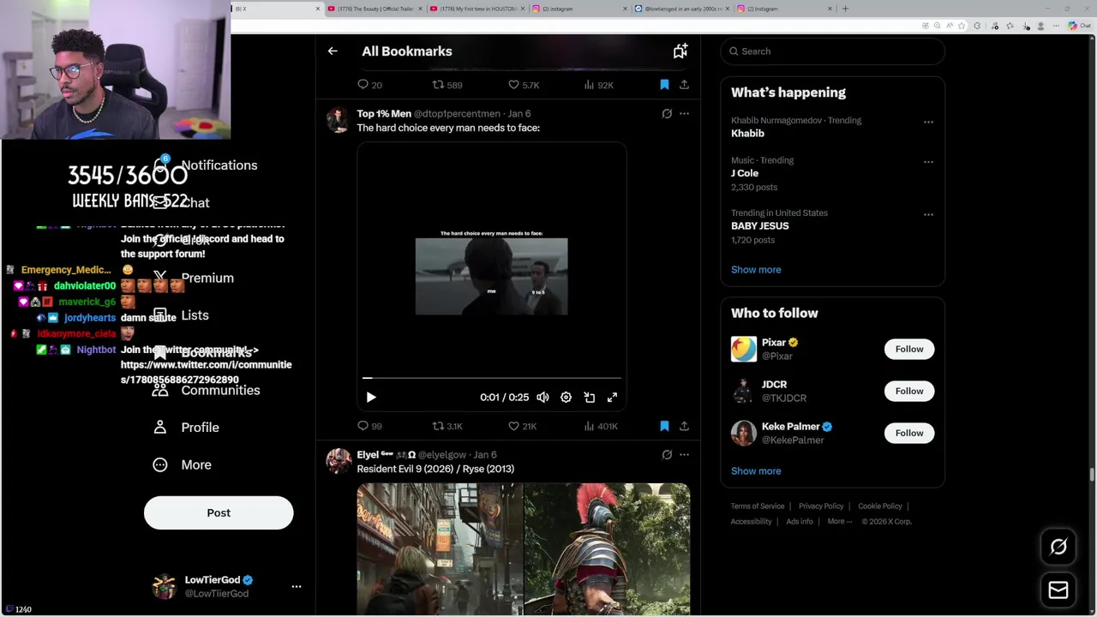The width and height of the screenshot is (1097, 617).
Task: Open the BABY JESUS trending topic
Action: tap(832, 226)
